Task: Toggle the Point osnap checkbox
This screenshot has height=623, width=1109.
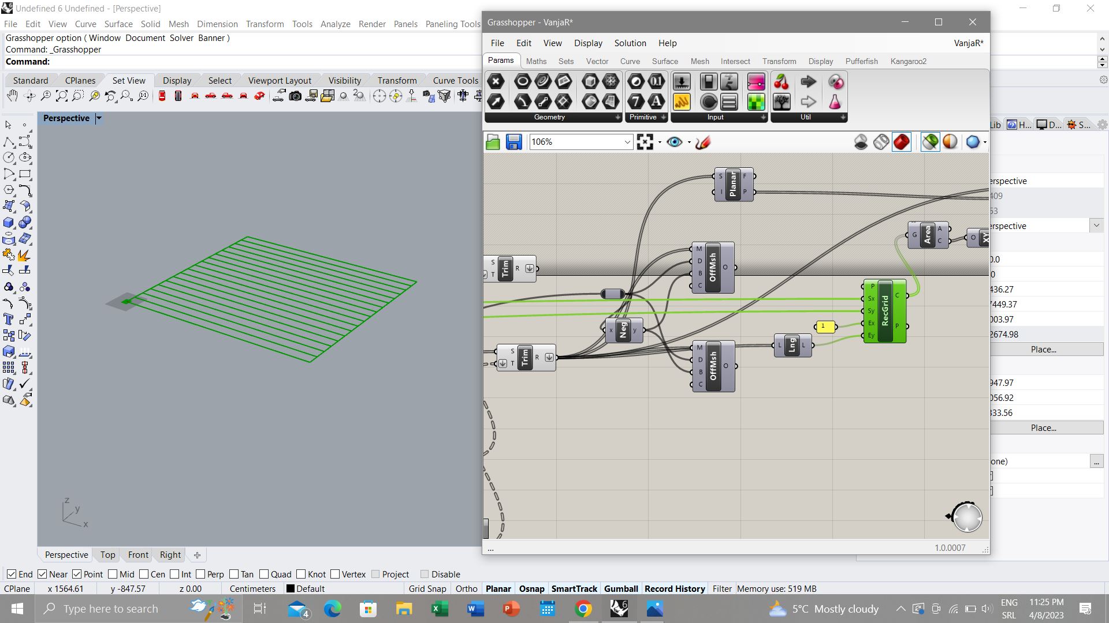Action: pos(77,575)
